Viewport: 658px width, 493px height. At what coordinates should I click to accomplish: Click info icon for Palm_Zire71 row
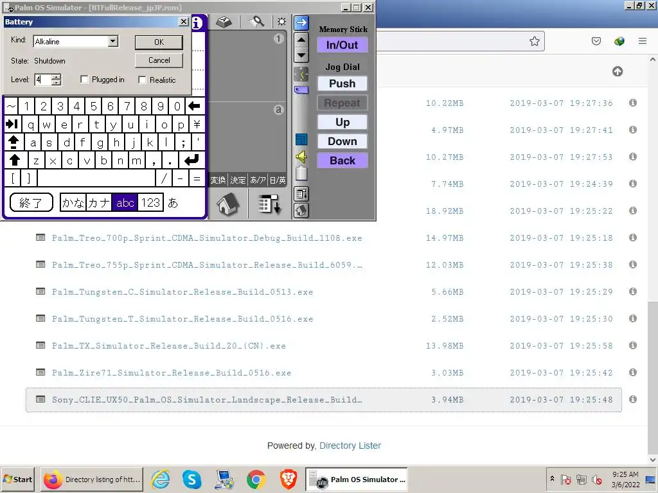tap(633, 372)
